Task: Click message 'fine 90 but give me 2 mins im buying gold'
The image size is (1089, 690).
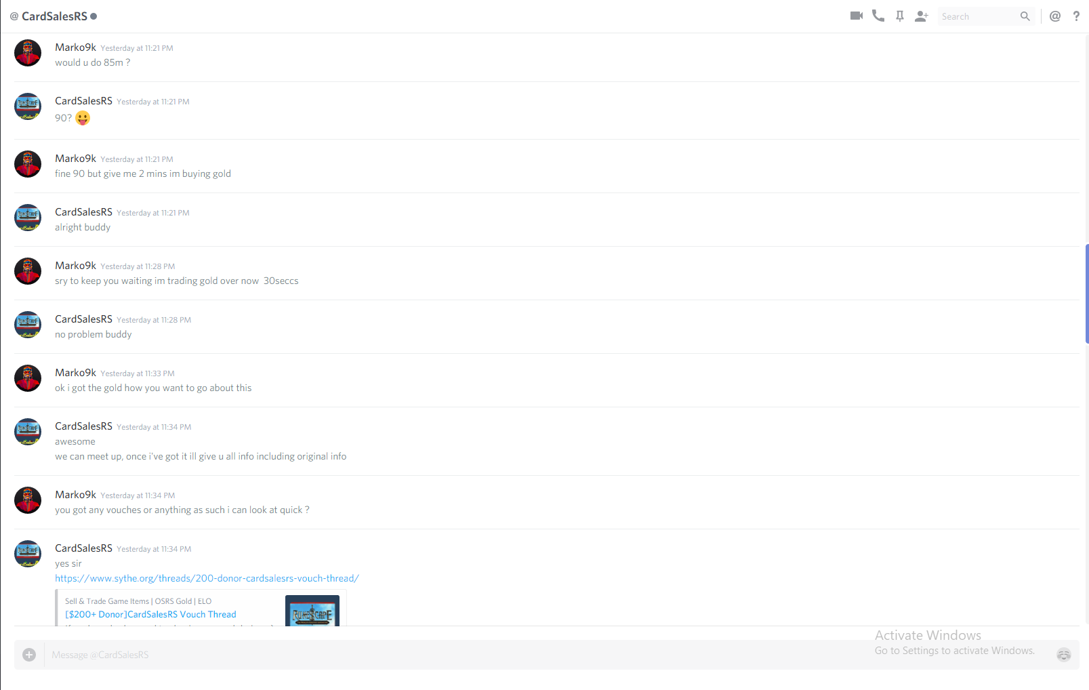Action: click(x=143, y=174)
